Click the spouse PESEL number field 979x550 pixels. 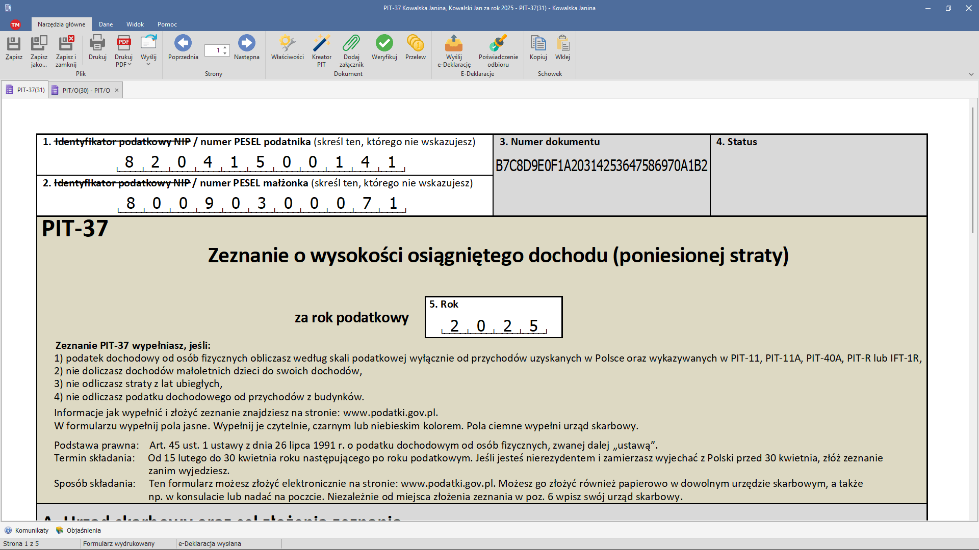262,204
